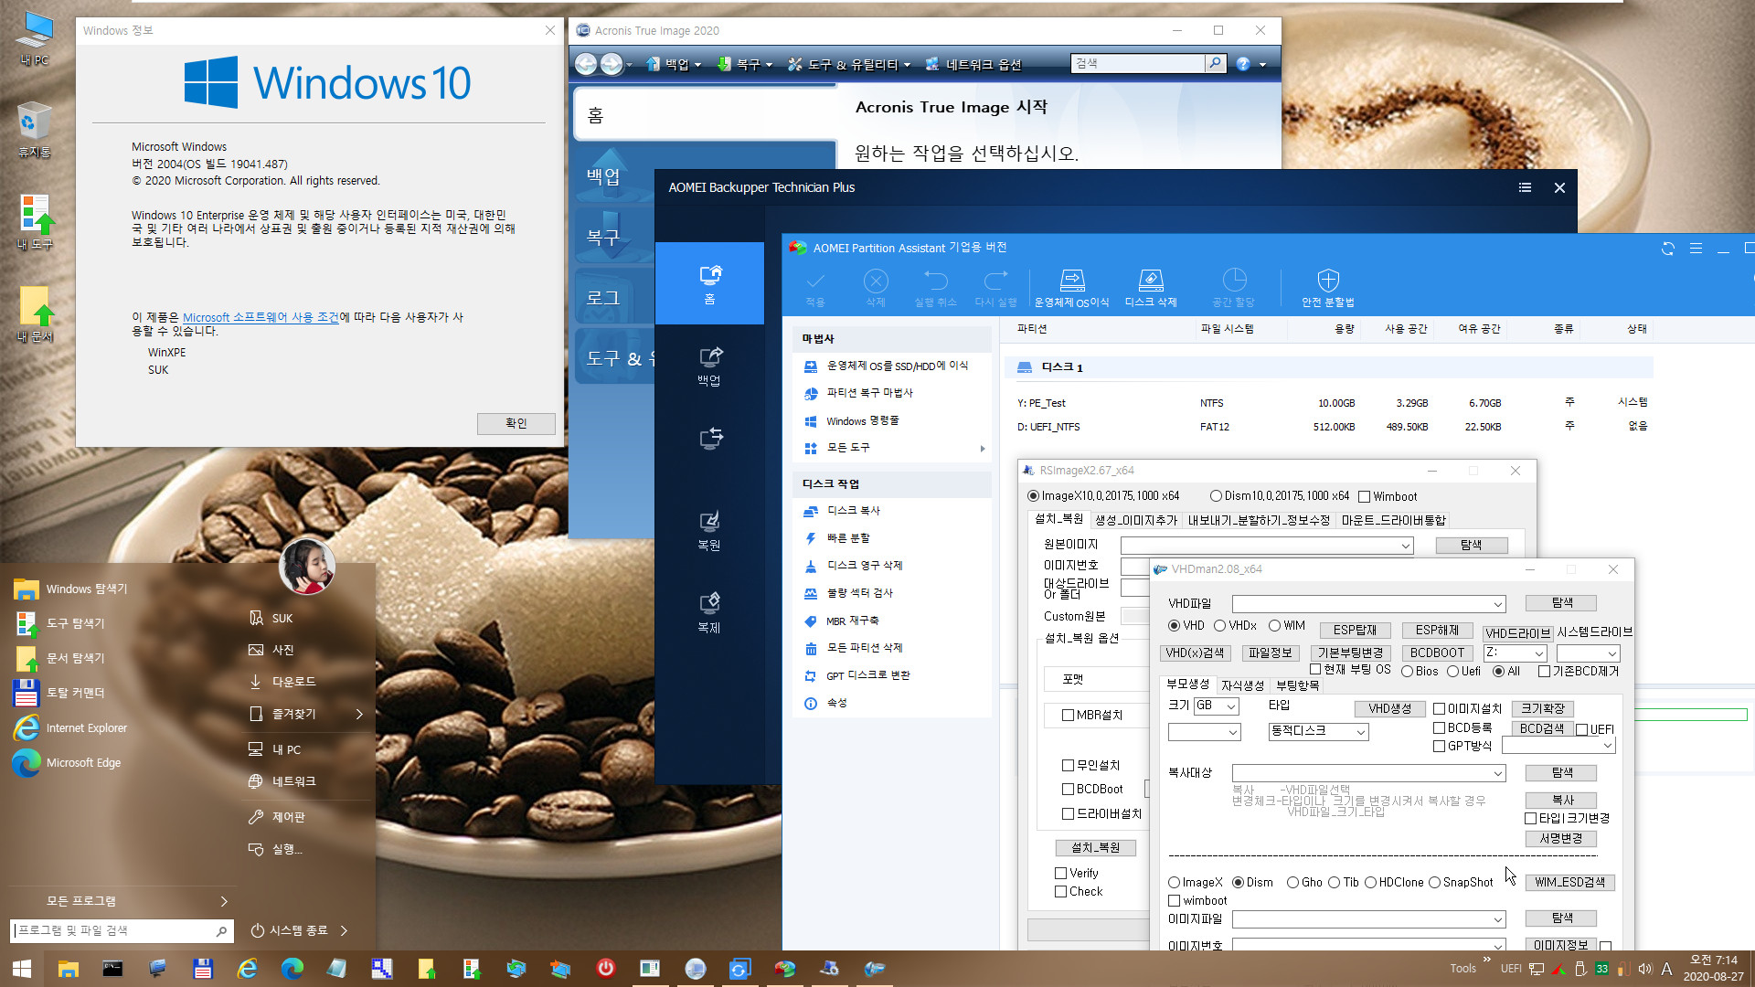The height and width of the screenshot is (987, 1755).
Task: Click Acronis 검색 input field
Action: click(1138, 63)
